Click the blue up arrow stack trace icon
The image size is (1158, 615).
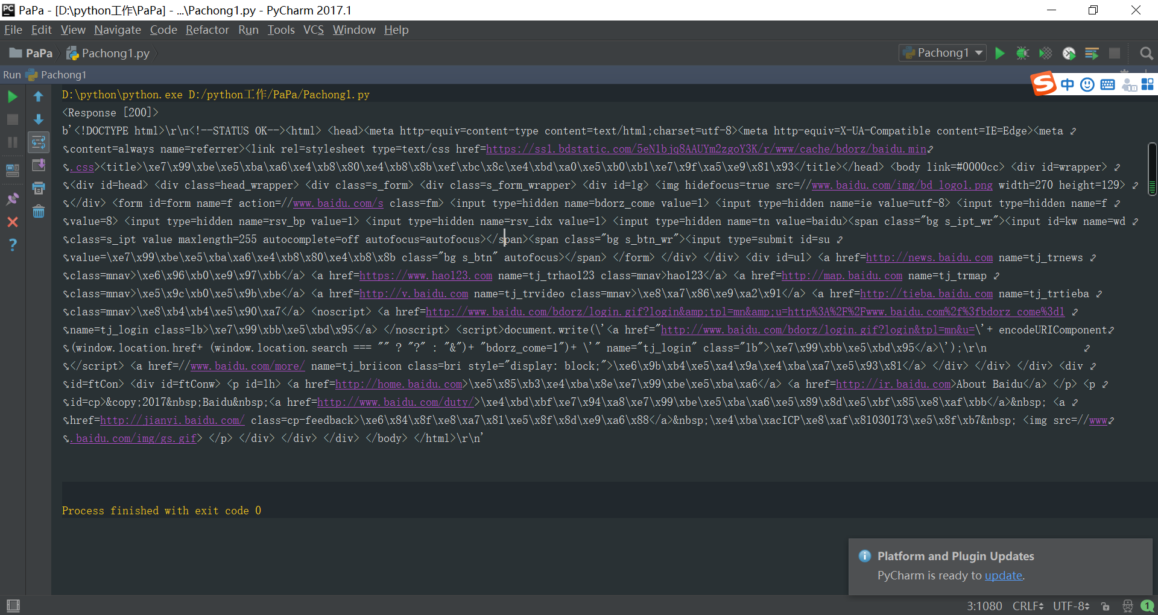(39, 96)
